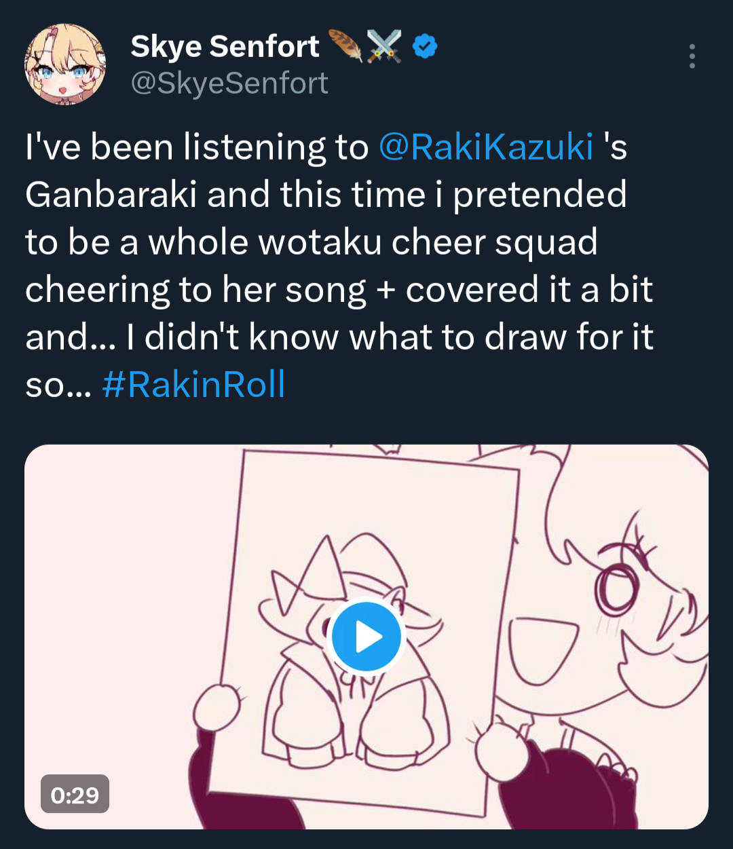
Task: Click the chibi character's face in video
Action: [631, 611]
